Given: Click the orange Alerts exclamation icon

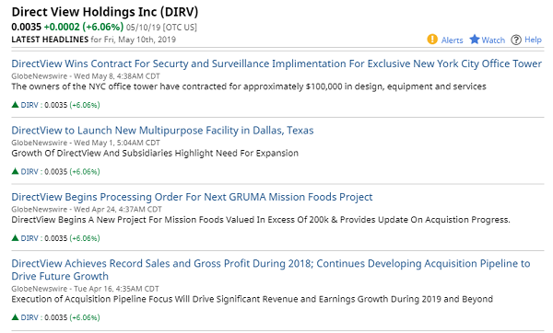Looking at the screenshot, I should (x=432, y=40).
